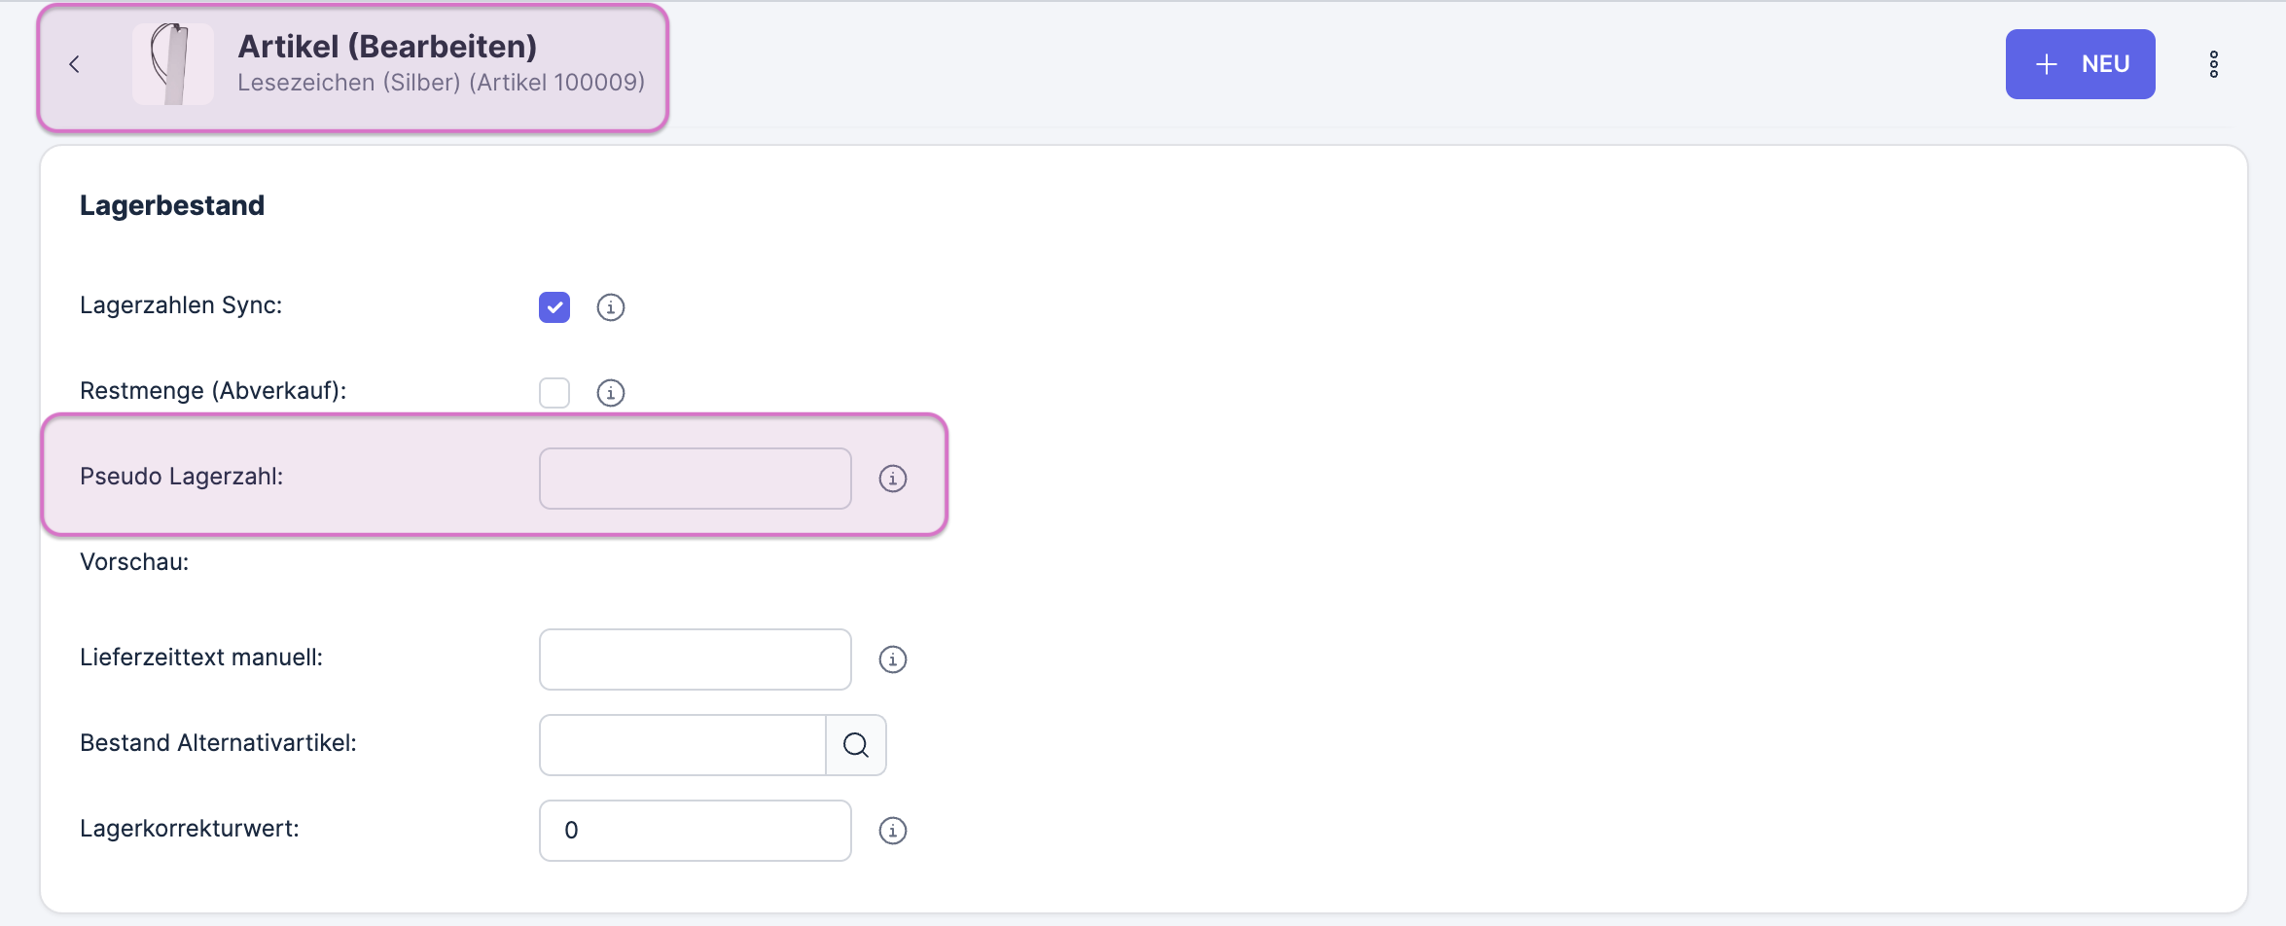This screenshot has height=926, width=2286.
Task: Show info for Lagerkorrekturwert
Action: pos(892,831)
